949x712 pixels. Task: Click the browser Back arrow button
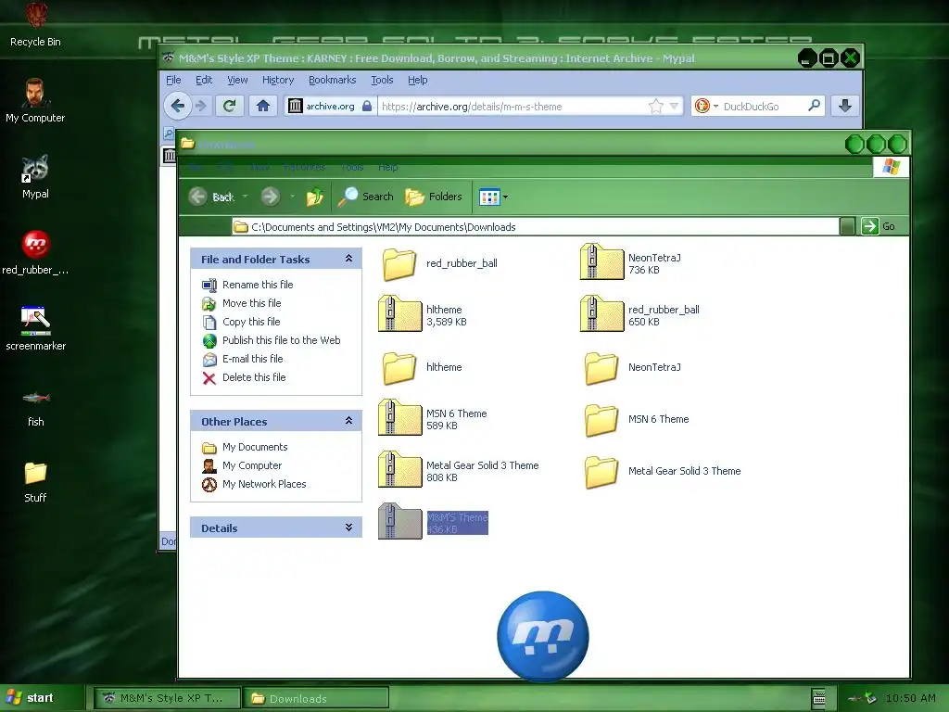coord(177,106)
